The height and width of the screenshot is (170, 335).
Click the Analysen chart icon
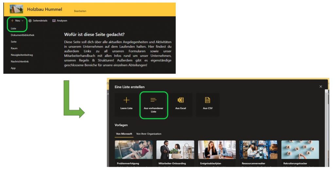(54, 21)
